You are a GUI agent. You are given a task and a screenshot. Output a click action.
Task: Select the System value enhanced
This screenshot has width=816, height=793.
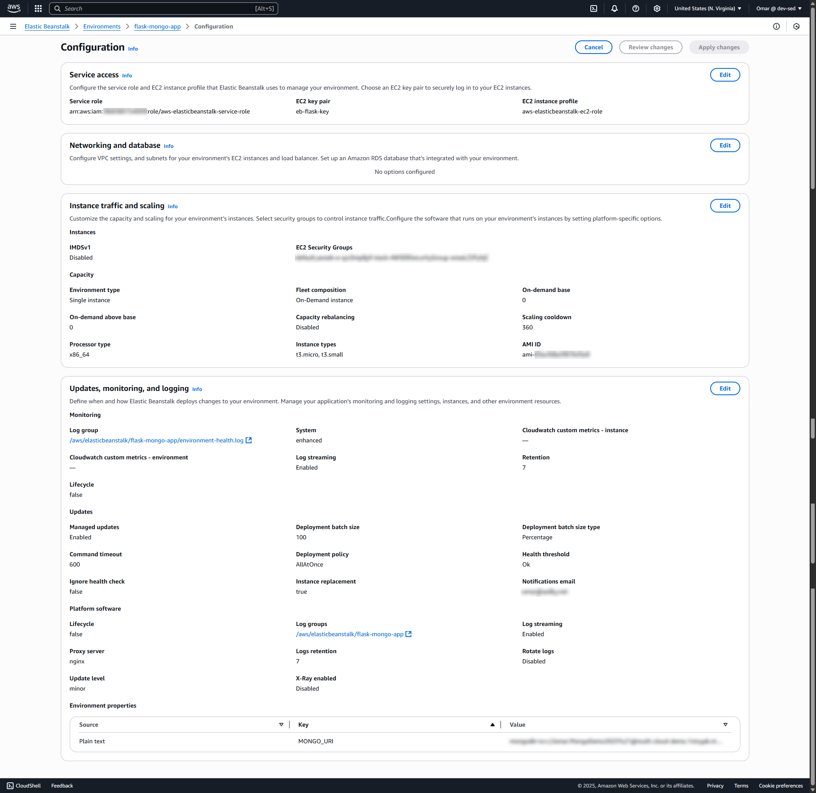point(309,440)
